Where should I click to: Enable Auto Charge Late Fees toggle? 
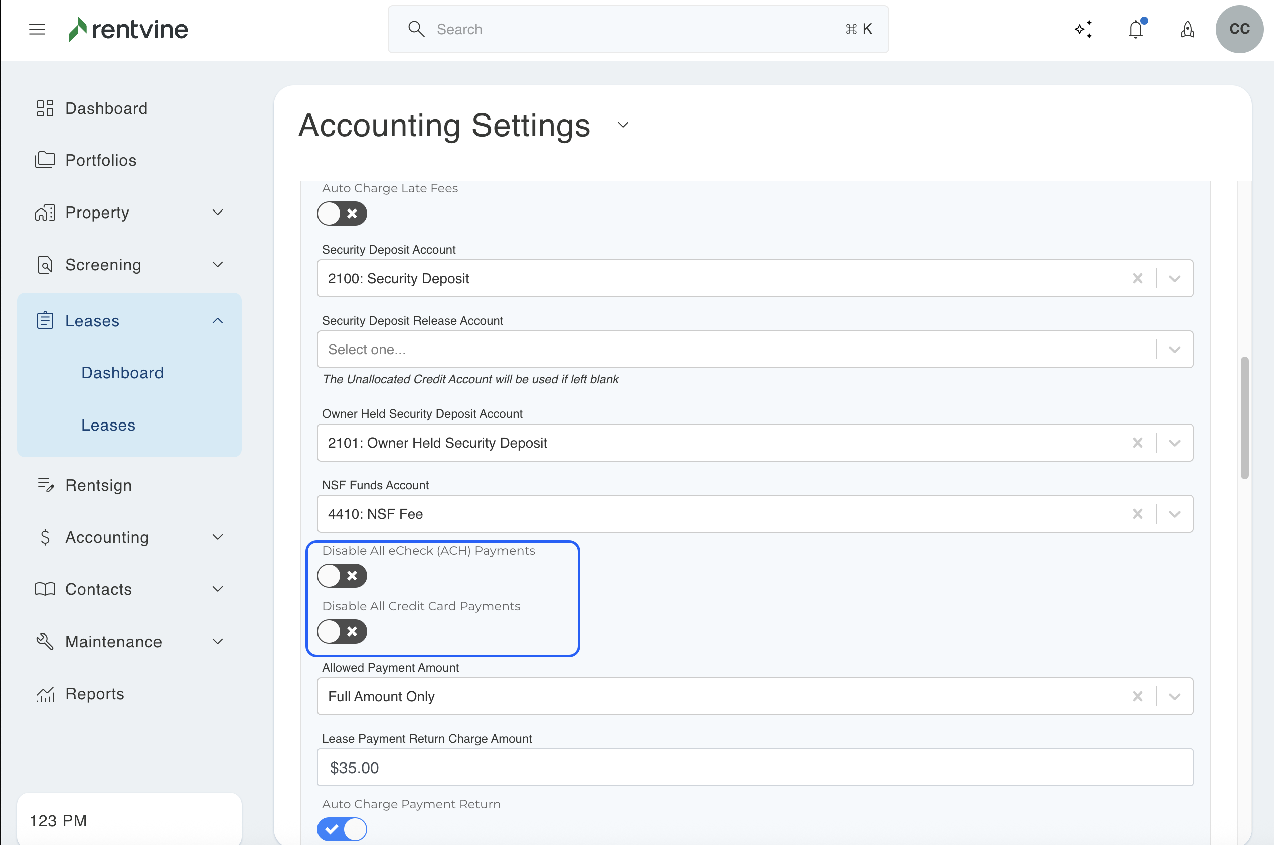[342, 214]
